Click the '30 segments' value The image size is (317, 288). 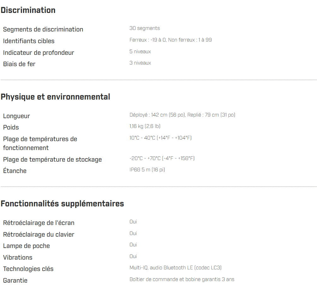coord(145,28)
